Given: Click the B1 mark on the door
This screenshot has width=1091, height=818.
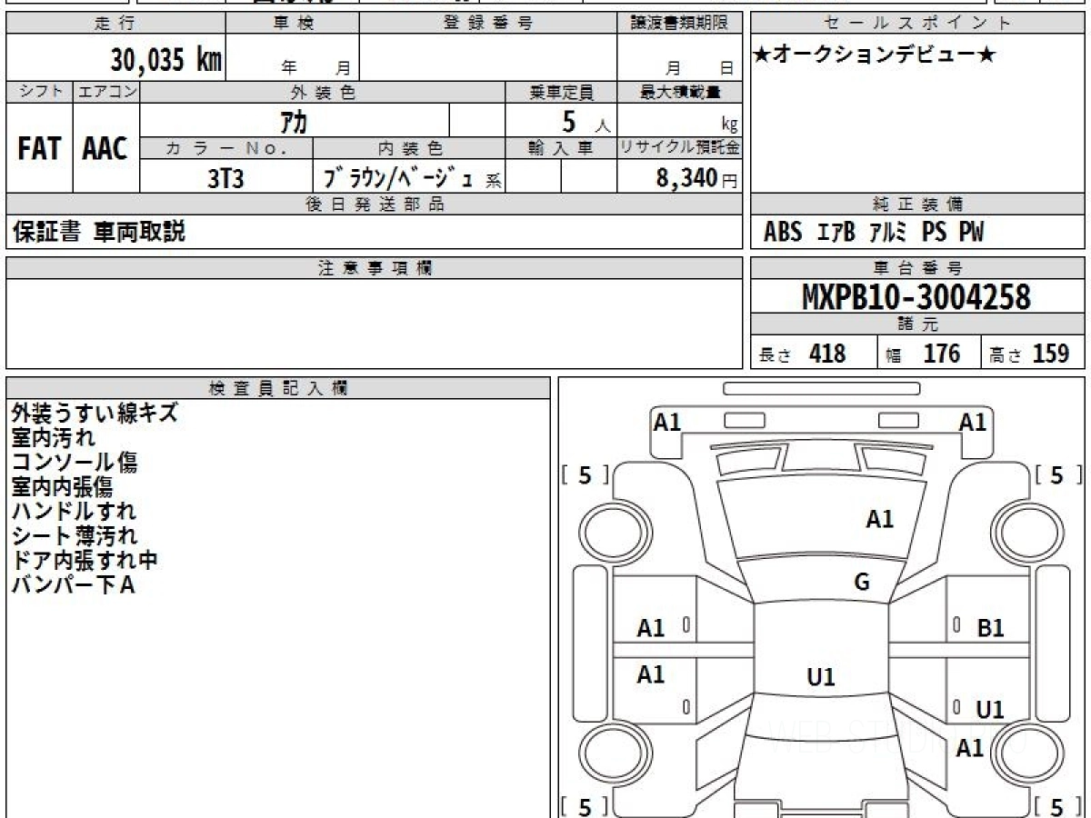Looking at the screenshot, I should click(990, 628).
